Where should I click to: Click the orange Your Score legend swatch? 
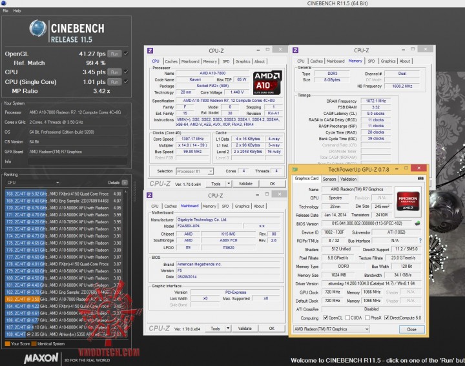[x=8, y=344]
